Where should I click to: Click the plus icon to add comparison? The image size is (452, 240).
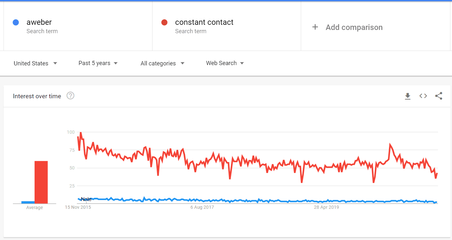315,27
